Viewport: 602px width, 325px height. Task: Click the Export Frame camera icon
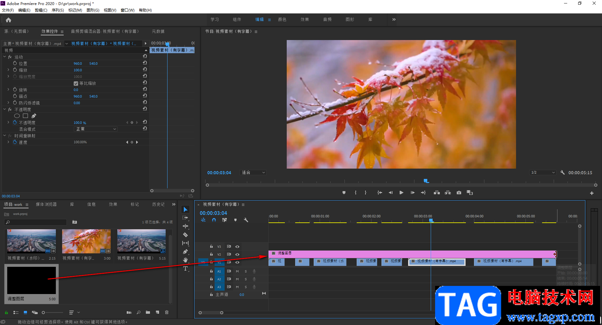pyautogui.click(x=459, y=193)
